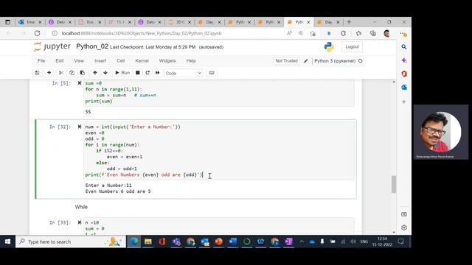472x265 pixels.
Task: Open browser Collections icon
Action: click(373, 33)
